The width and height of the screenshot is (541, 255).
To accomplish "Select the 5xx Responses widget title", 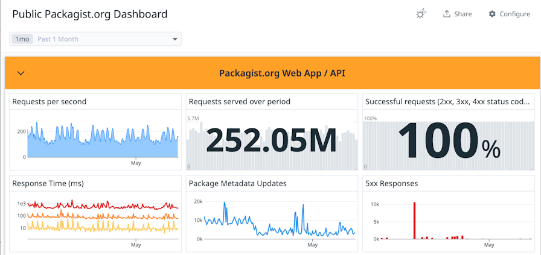I will [x=391, y=183].
